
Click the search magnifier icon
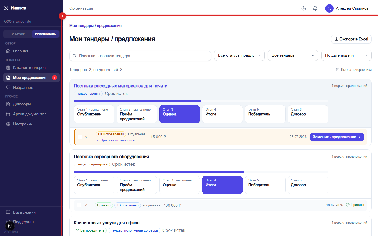coord(75,56)
